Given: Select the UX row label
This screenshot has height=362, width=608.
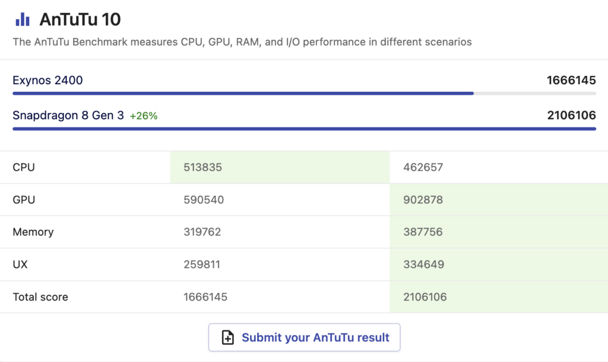Looking at the screenshot, I should pos(20,264).
